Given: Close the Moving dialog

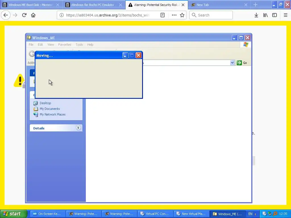Looking at the screenshot, I should tap(138, 55).
